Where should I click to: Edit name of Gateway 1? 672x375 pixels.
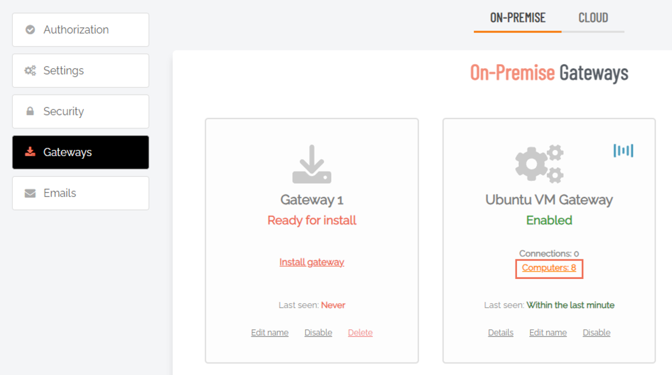[270, 333]
